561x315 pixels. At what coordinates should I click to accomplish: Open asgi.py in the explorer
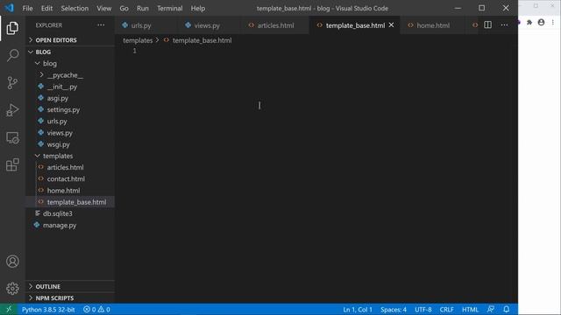(x=70, y=98)
